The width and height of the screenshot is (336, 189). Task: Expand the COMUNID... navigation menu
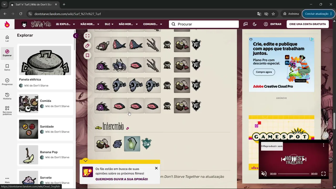pos(153,24)
